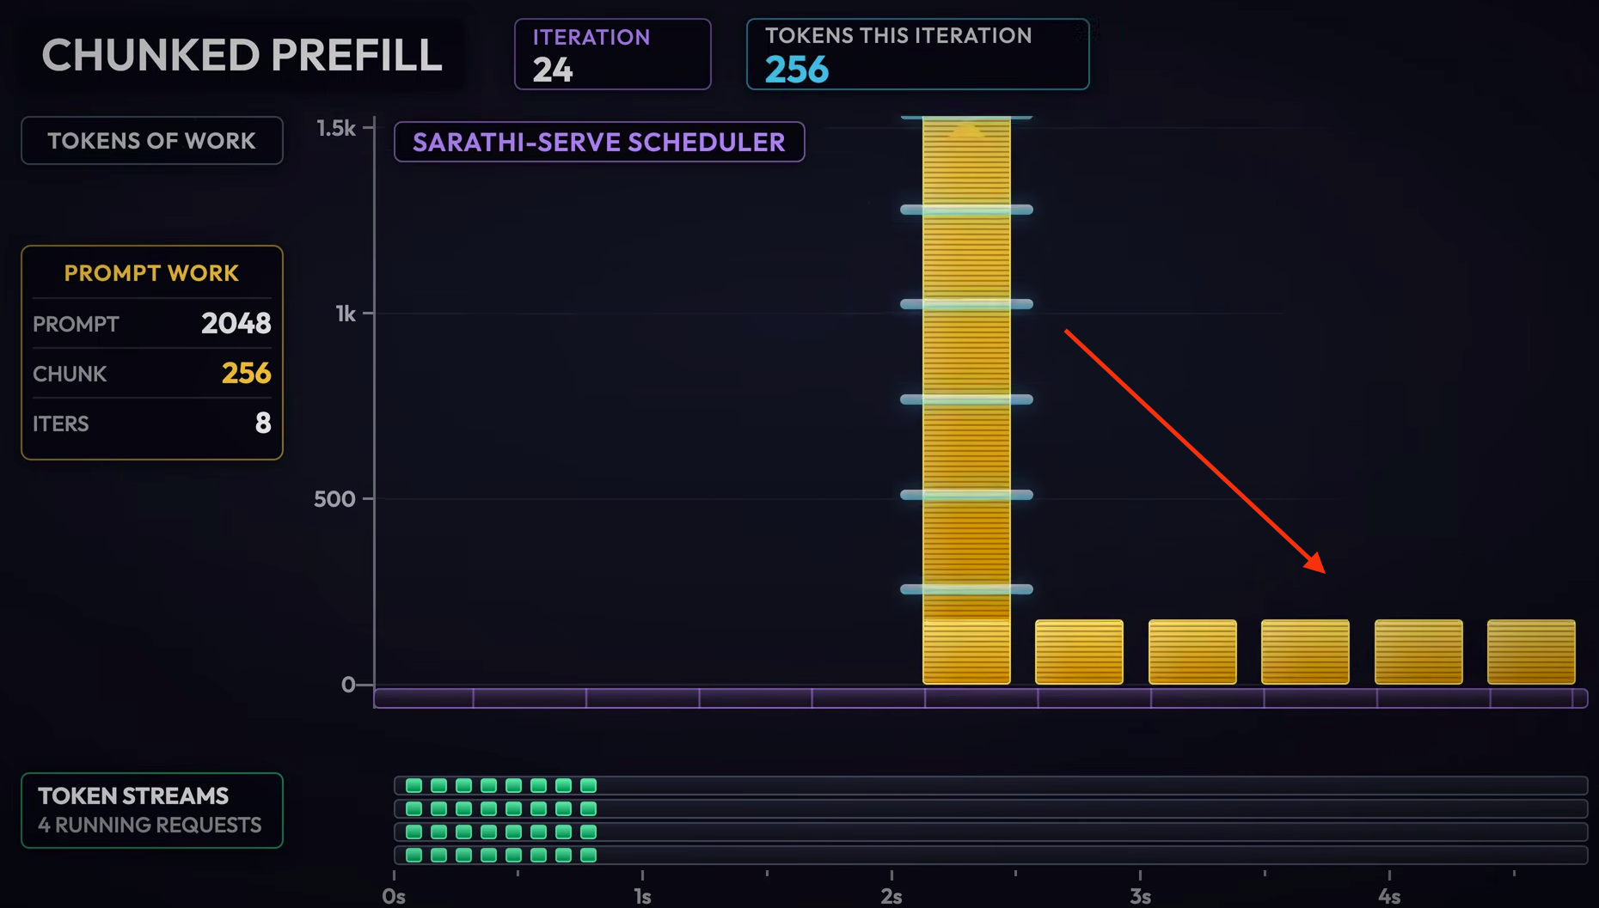The image size is (1599, 908).
Task: Click the 1.5k axis label
Action: (335, 129)
